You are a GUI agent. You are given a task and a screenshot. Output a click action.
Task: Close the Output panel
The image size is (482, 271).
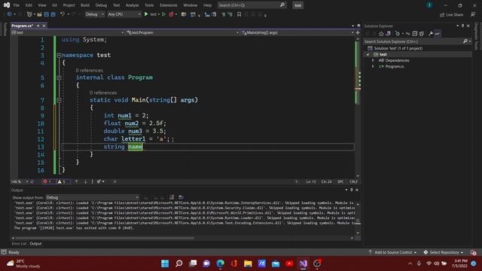(357, 190)
